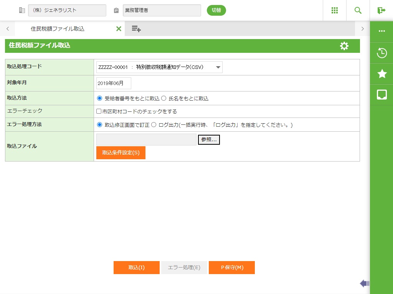This screenshot has height=294, width=393.
Task: Open the history clock icon in sidebar
Action: [382, 53]
